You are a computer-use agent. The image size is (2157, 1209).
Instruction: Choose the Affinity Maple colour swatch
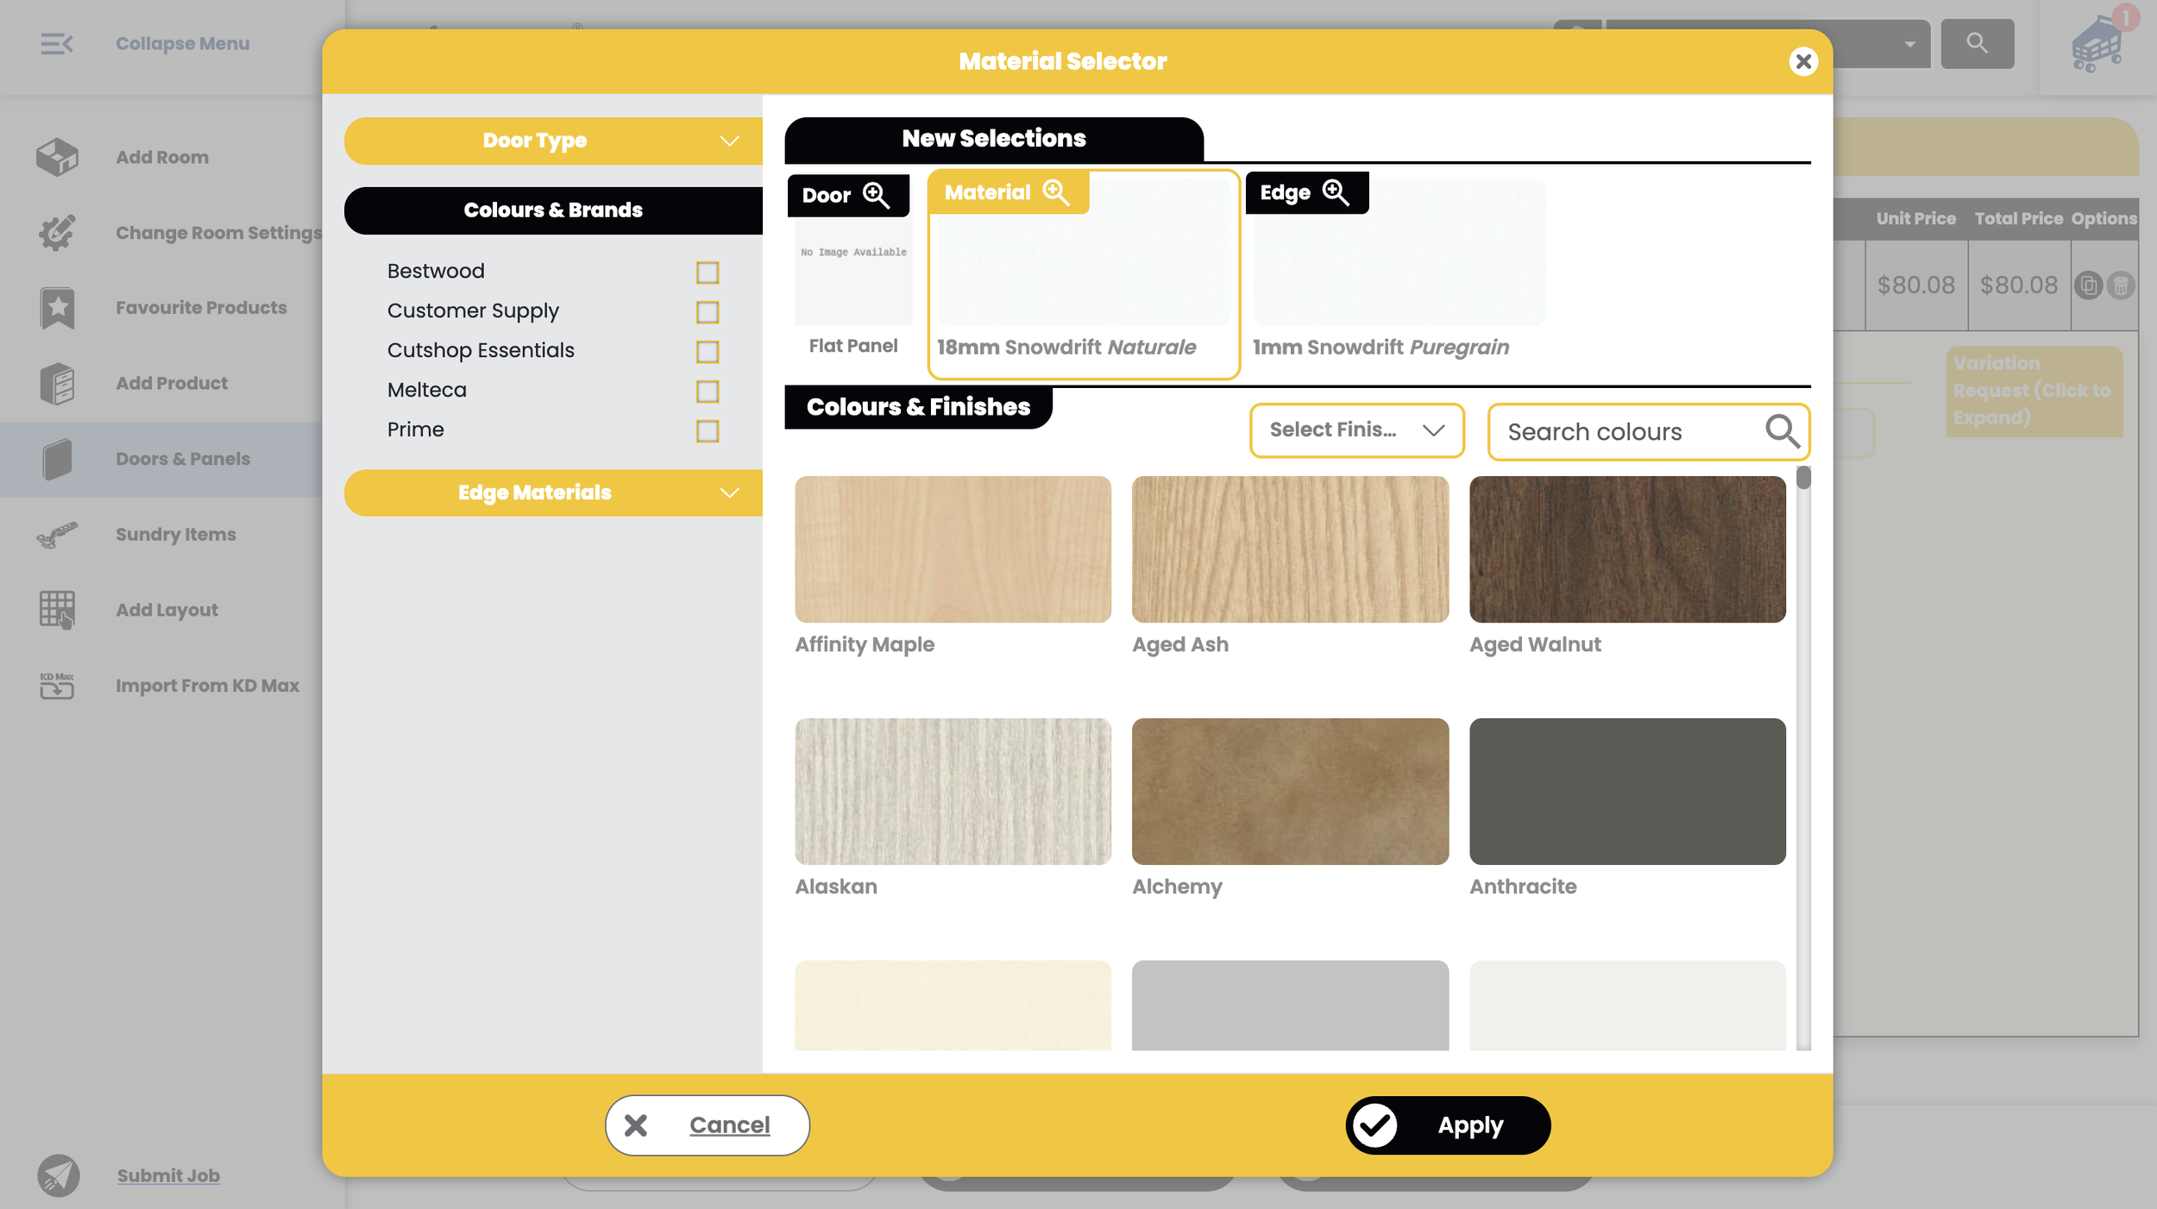953,549
